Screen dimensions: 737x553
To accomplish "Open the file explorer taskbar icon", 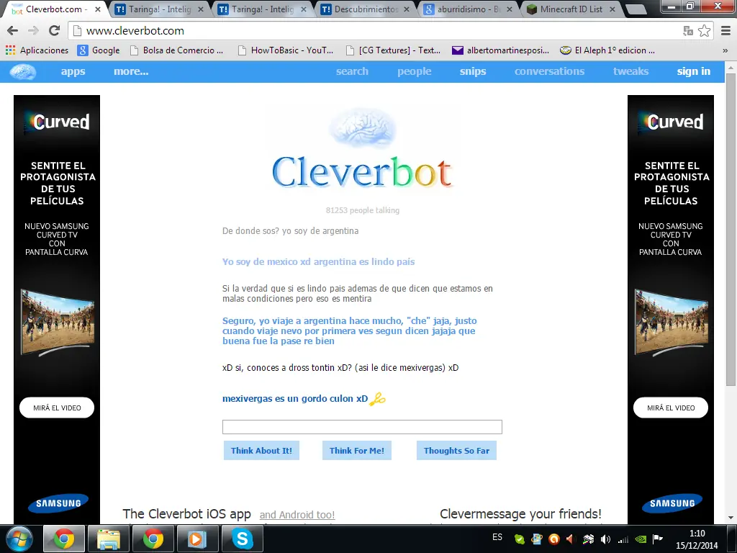I will [109, 539].
